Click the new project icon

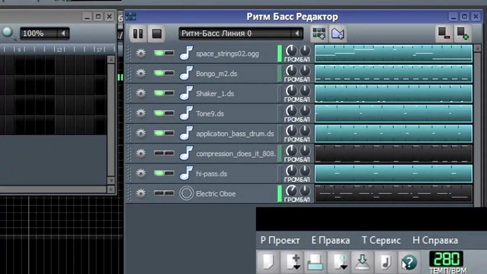[x=269, y=262]
